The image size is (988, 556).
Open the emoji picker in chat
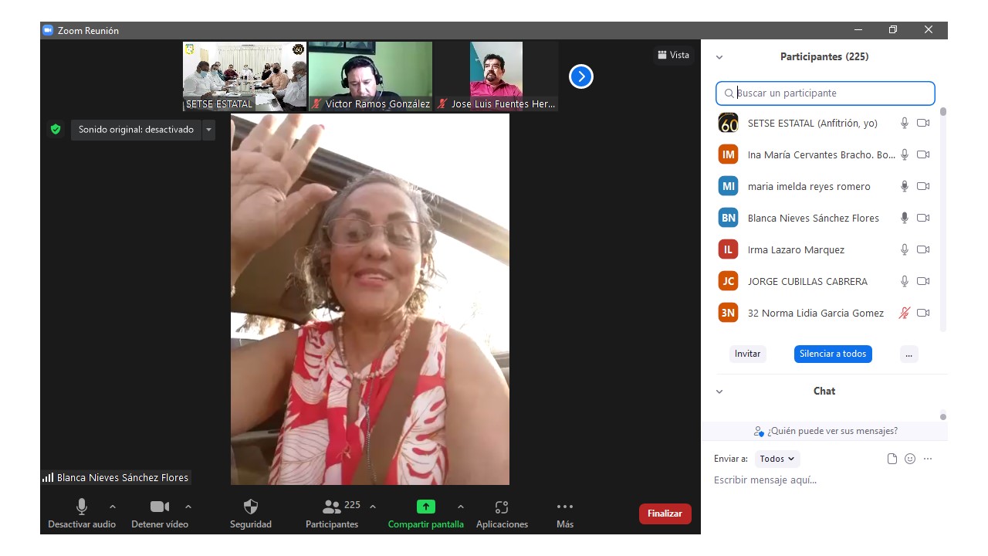point(910,459)
